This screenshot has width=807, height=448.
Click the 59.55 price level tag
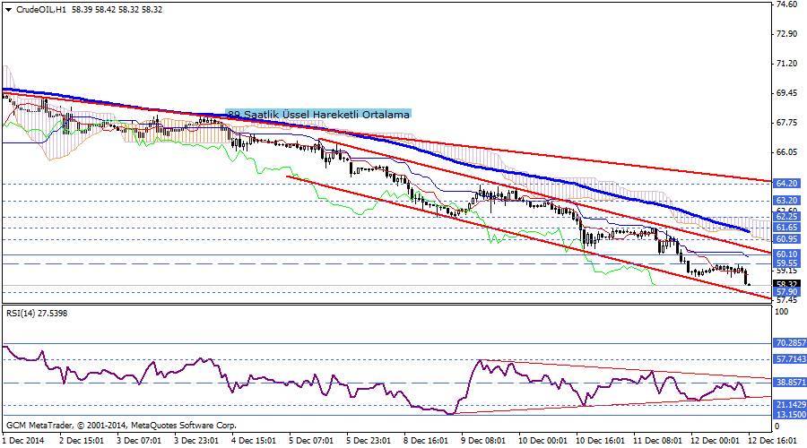(786, 263)
